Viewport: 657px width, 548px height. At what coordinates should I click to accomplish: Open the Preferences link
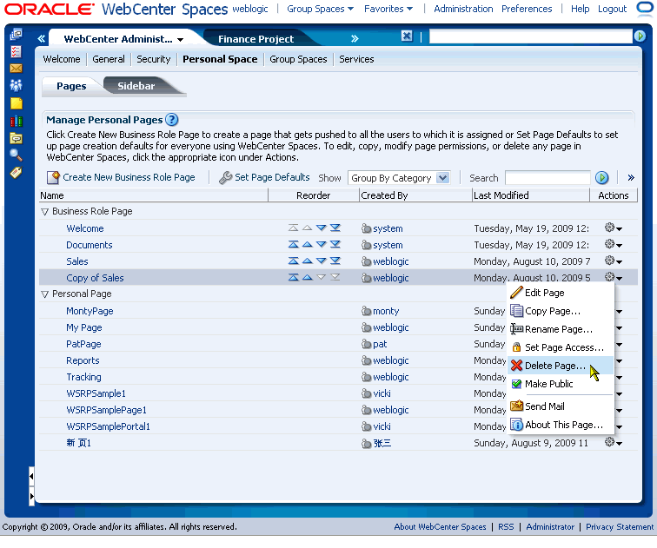point(527,9)
